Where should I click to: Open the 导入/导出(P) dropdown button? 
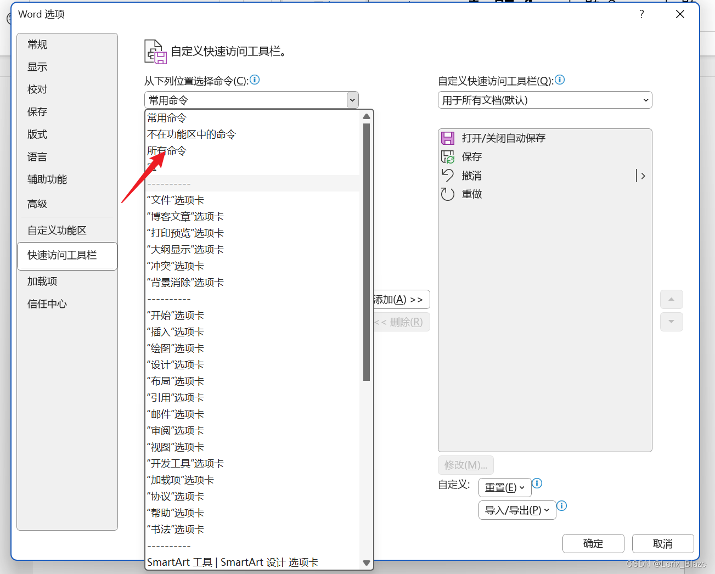[x=517, y=510]
